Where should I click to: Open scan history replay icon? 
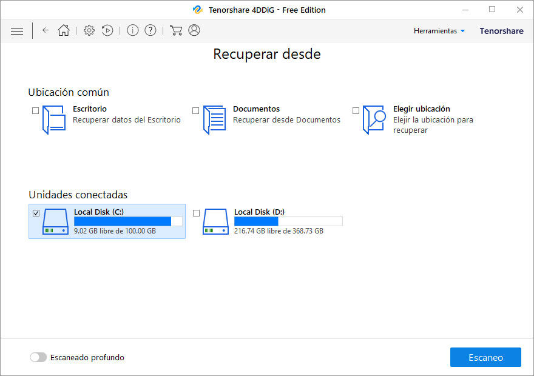(x=107, y=30)
